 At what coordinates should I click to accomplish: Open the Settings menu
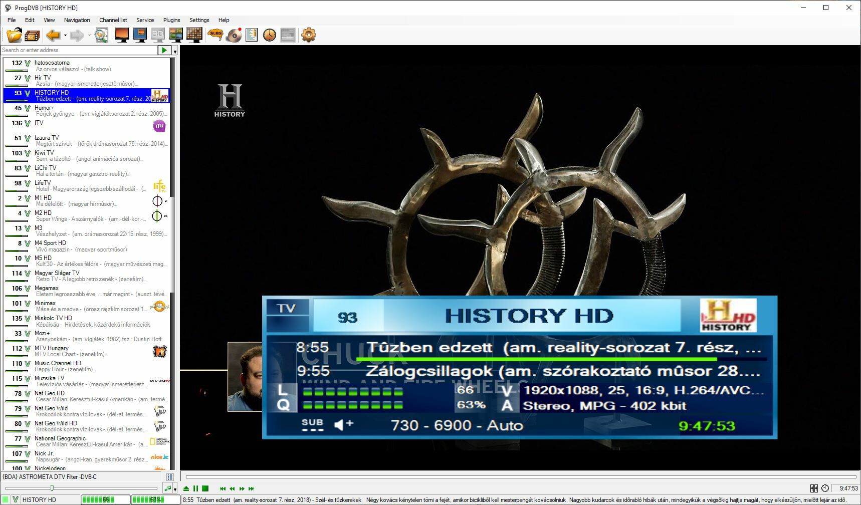199,20
